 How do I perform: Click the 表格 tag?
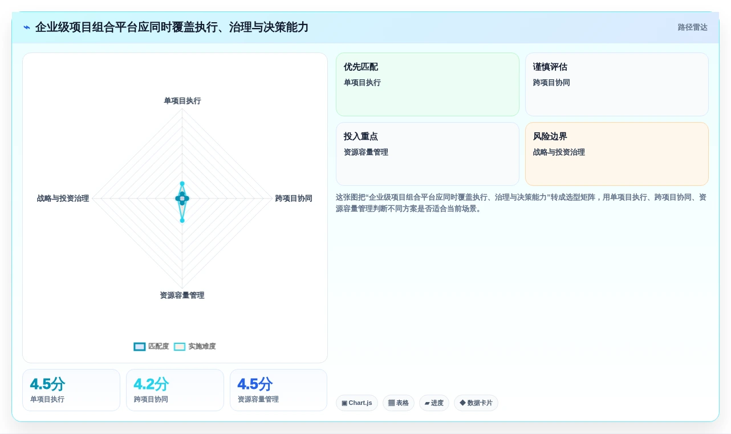(x=399, y=403)
